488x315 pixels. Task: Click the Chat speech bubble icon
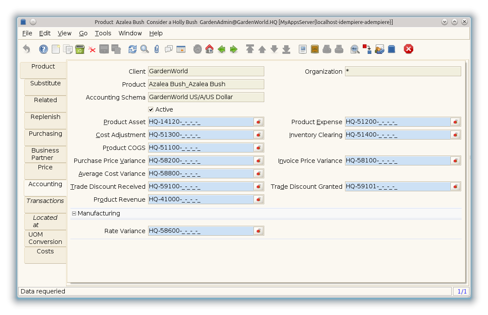click(x=168, y=50)
